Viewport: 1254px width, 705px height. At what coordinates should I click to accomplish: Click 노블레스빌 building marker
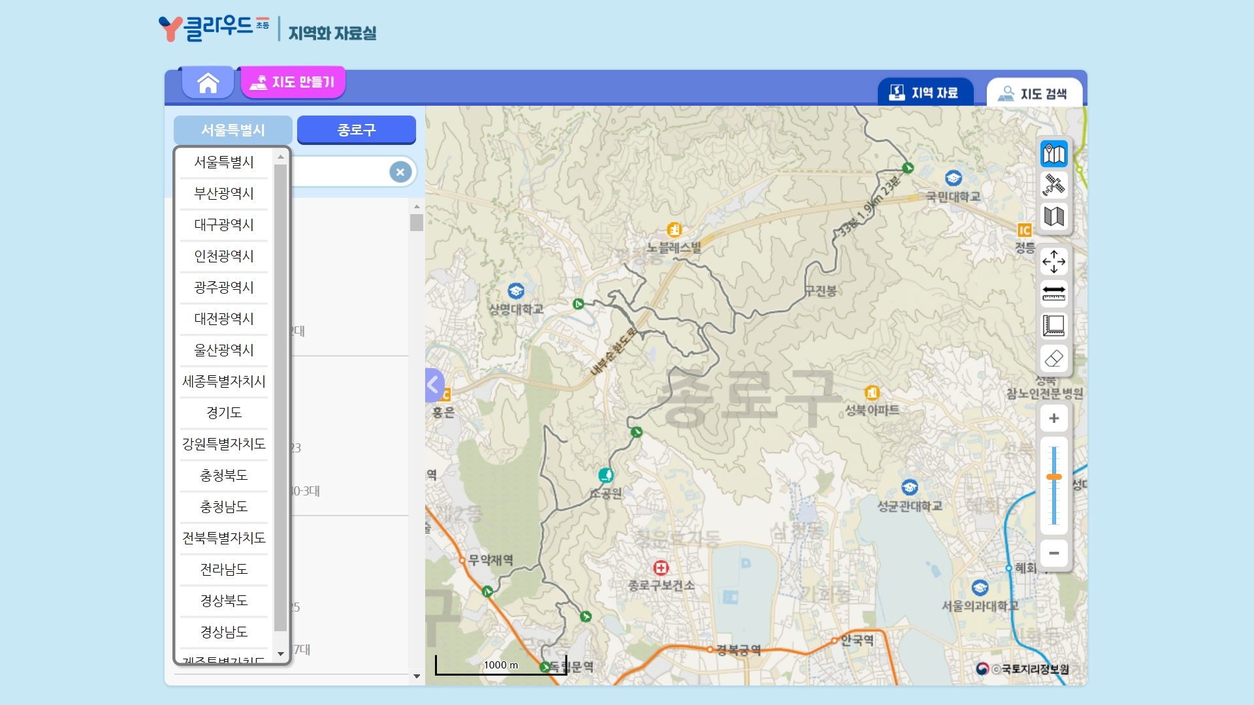[674, 230]
